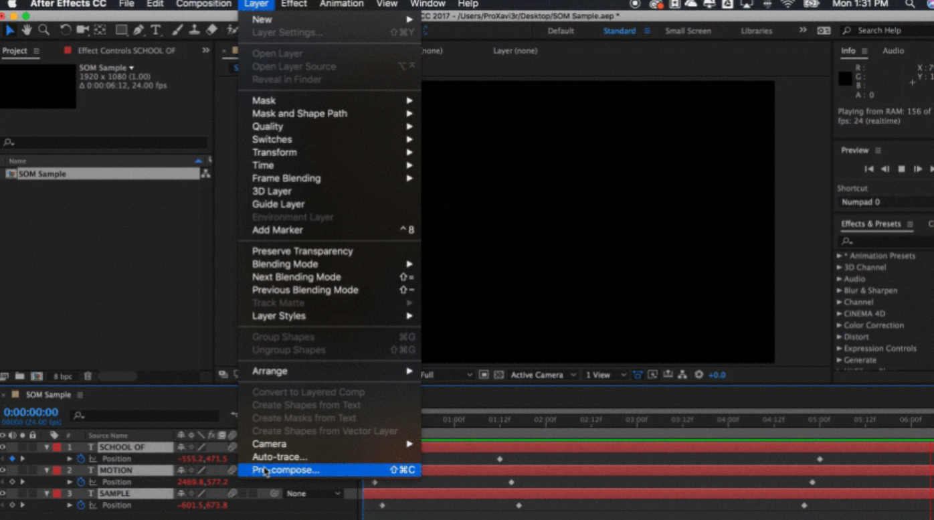
Task: Switch to the Audio panel tab
Action: 893,51
